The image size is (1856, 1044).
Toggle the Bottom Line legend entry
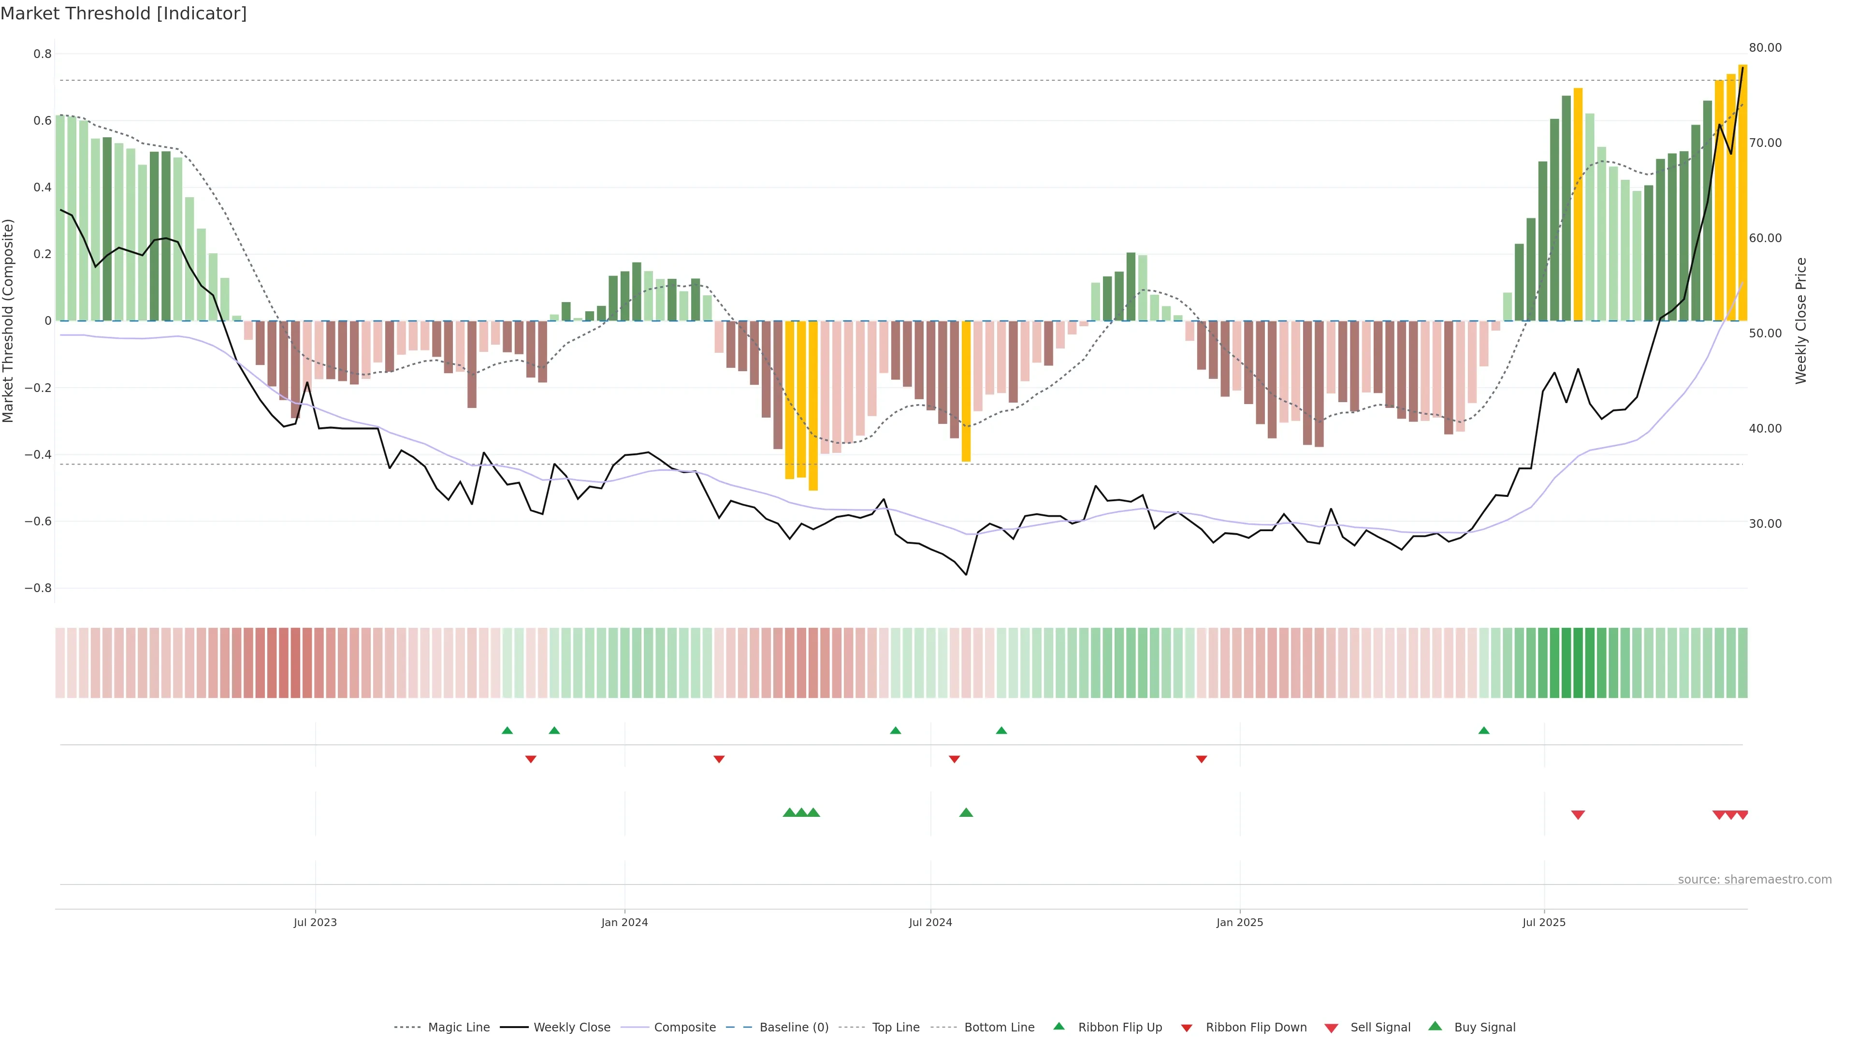[x=999, y=1027]
